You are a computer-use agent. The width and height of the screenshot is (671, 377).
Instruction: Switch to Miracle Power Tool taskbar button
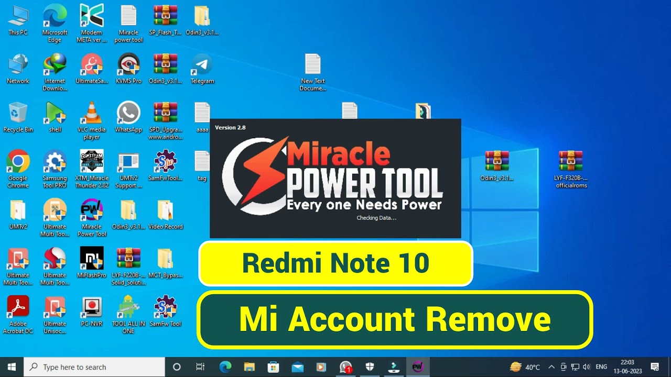pos(418,367)
